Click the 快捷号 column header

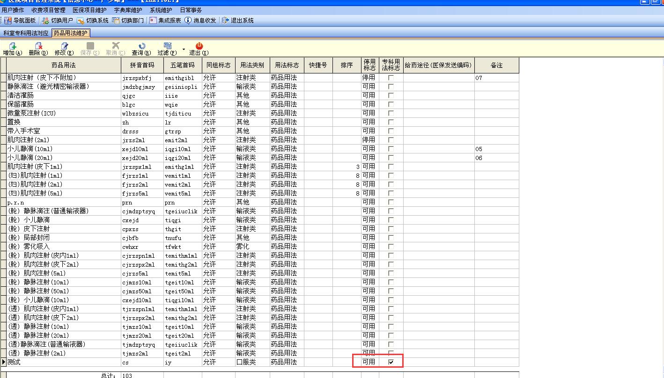[318, 65]
